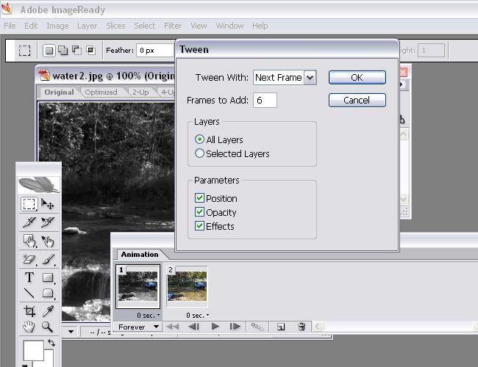
Task: Cancel the Tween dialog
Action: [357, 100]
